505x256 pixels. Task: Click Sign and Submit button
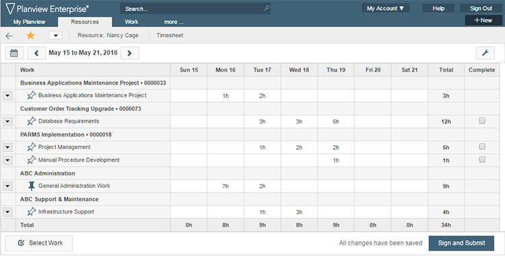click(461, 243)
